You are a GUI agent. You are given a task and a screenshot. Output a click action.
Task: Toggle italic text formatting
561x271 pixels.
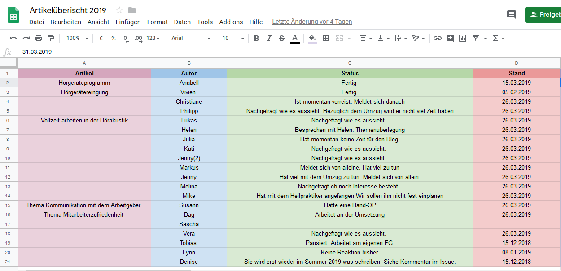pyautogui.click(x=269, y=39)
